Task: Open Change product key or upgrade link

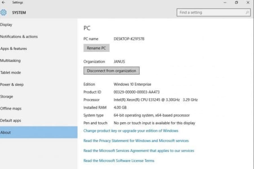Action: 131,131
